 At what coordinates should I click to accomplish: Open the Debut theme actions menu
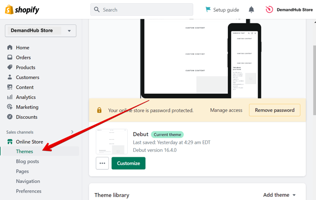(x=102, y=163)
